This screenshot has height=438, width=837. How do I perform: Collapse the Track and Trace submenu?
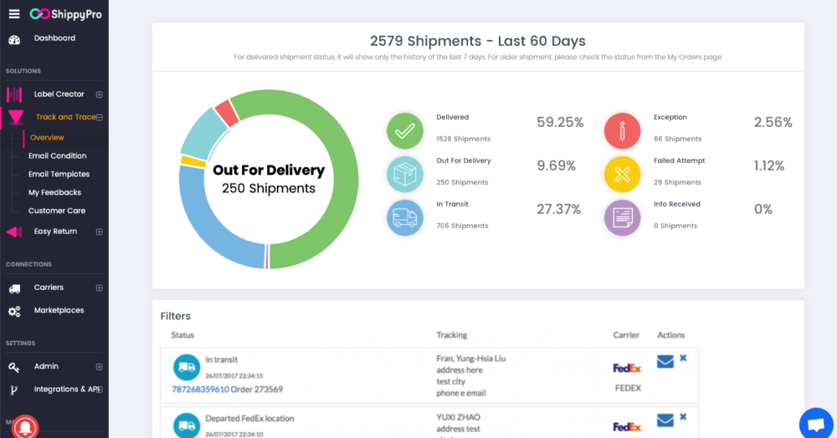click(99, 118)
